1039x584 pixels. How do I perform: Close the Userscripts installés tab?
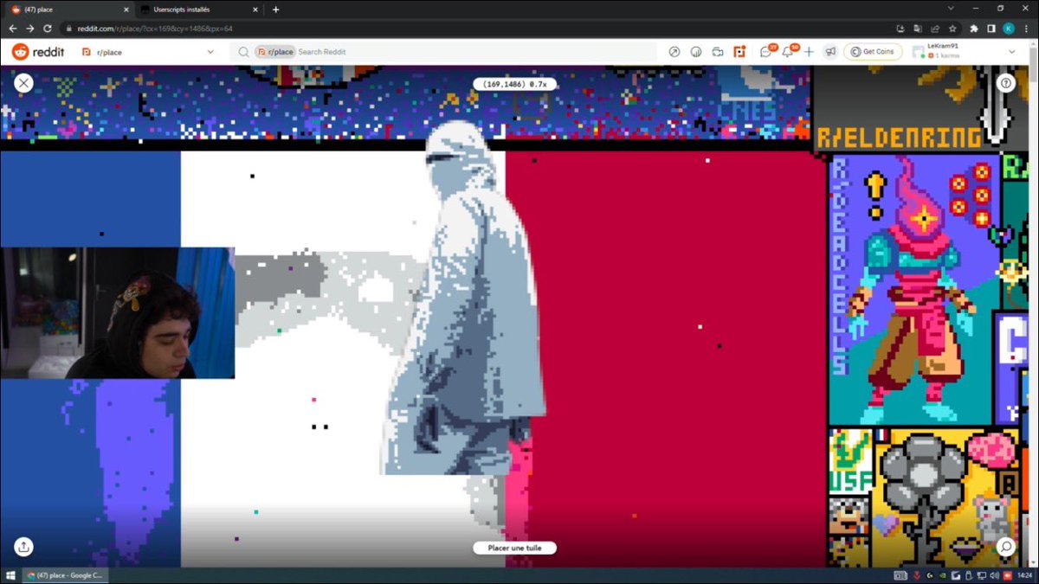(255, 10)
